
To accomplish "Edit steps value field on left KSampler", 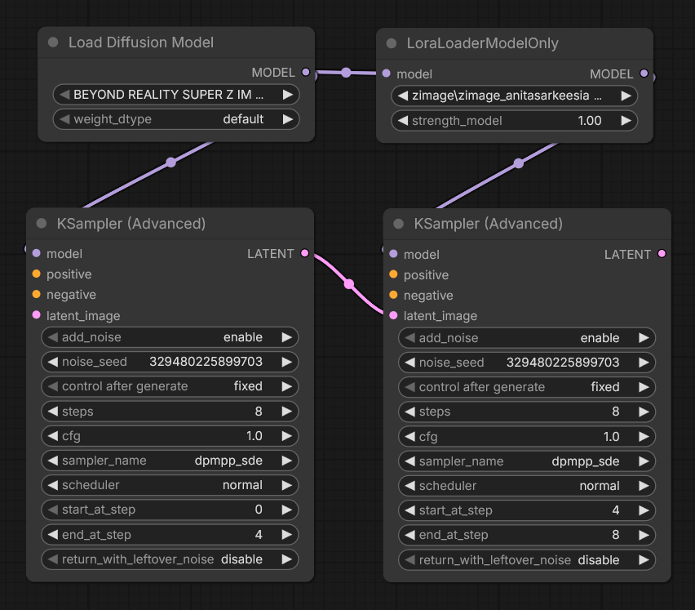I will (x=170, y=412).
